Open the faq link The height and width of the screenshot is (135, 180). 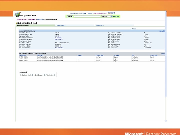[105, 14]
